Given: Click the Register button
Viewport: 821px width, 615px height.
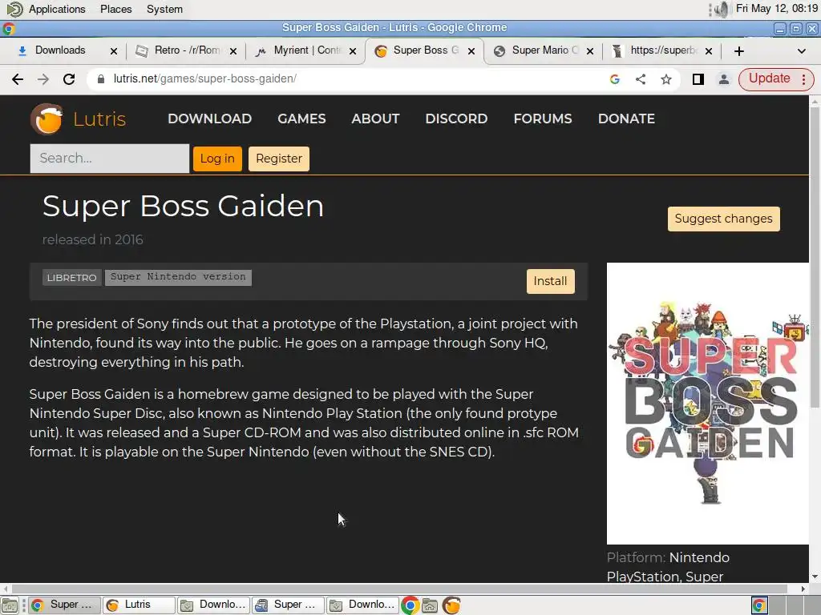Looking at the screenshot, I should click(278, 159).
